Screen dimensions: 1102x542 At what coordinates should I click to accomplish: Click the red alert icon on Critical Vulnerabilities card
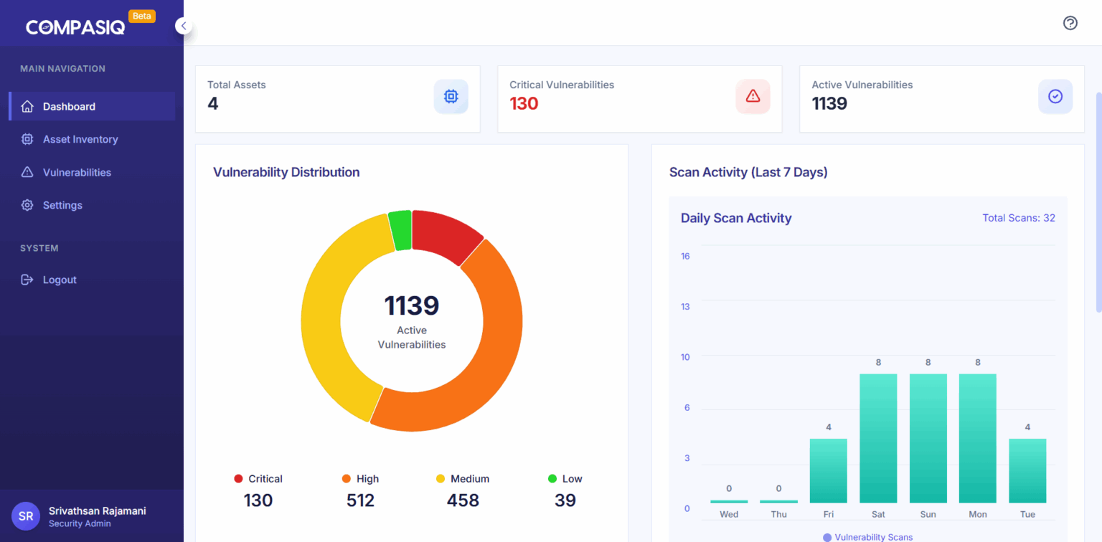pyautogui.click(x=753, y=96)
